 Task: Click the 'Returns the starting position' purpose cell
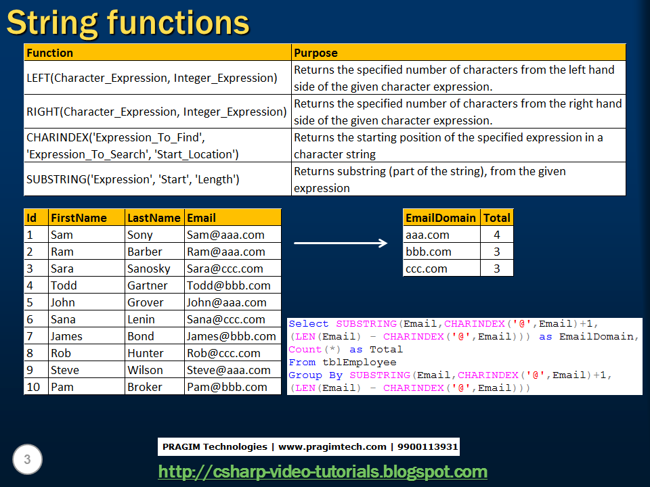458,145
